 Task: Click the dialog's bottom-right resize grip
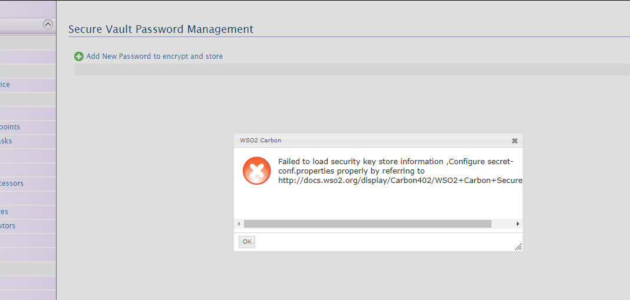click(x=518, y=246)
